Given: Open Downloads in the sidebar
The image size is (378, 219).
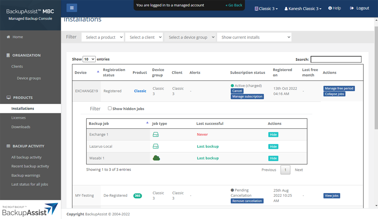Looking at the screenshot, I should point(21,127).
